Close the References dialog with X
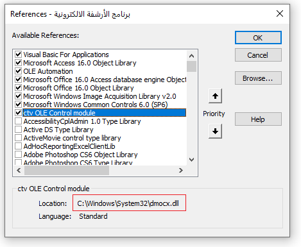This screenshot has width=301, height=247. [x=280, y=13]
